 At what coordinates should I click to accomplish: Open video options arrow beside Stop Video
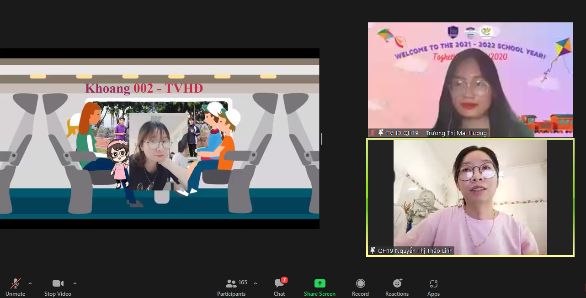75,283
